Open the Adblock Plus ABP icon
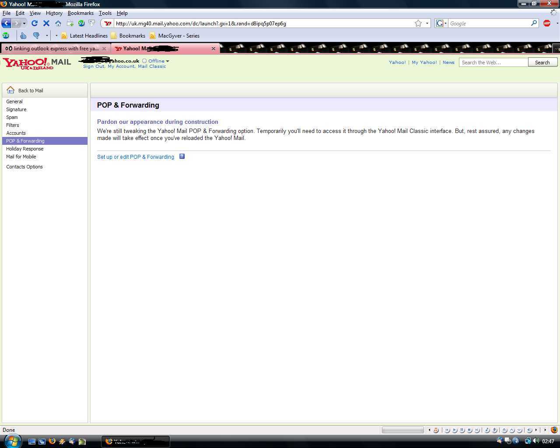This screenshot has height=448, width=560. (547, 23)
